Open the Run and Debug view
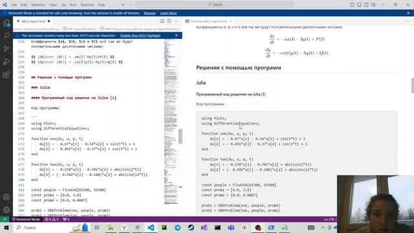 (6, 61)
